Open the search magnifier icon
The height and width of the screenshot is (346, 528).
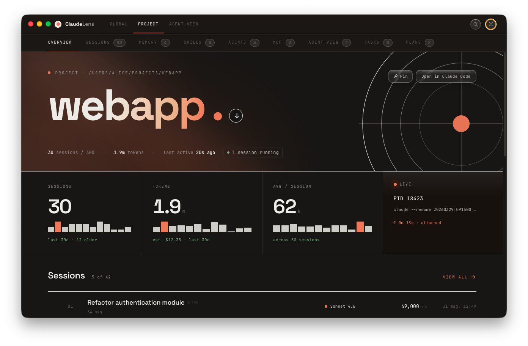(x=476, y=24)
